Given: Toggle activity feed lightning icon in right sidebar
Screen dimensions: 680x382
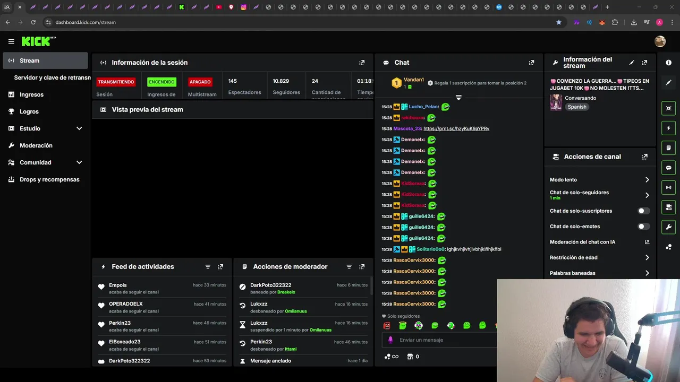Looking at the screenshot, I should point(668,128).
